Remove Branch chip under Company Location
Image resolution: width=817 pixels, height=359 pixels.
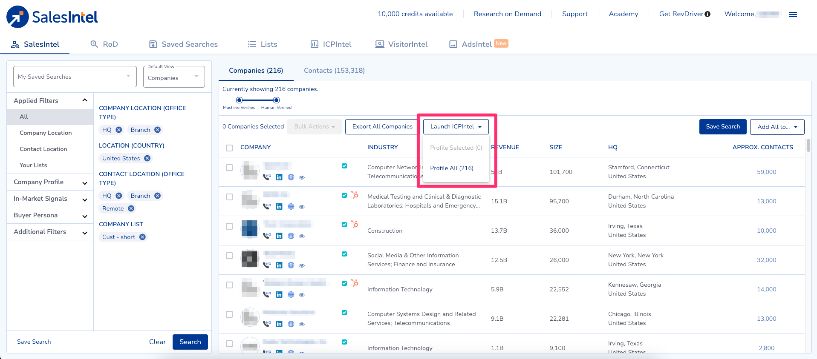pyautogui.click(x=158, y=130)
